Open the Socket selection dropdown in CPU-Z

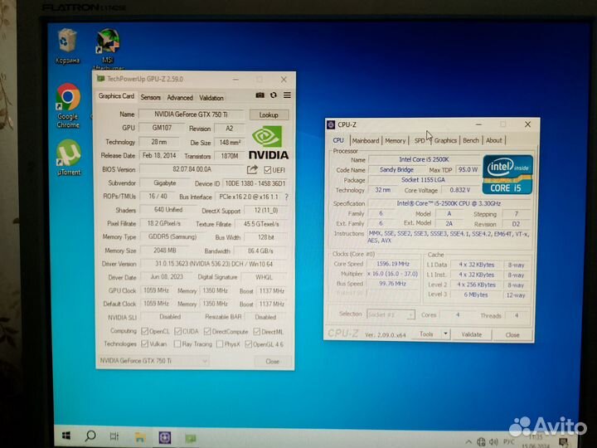coord(391,314)
